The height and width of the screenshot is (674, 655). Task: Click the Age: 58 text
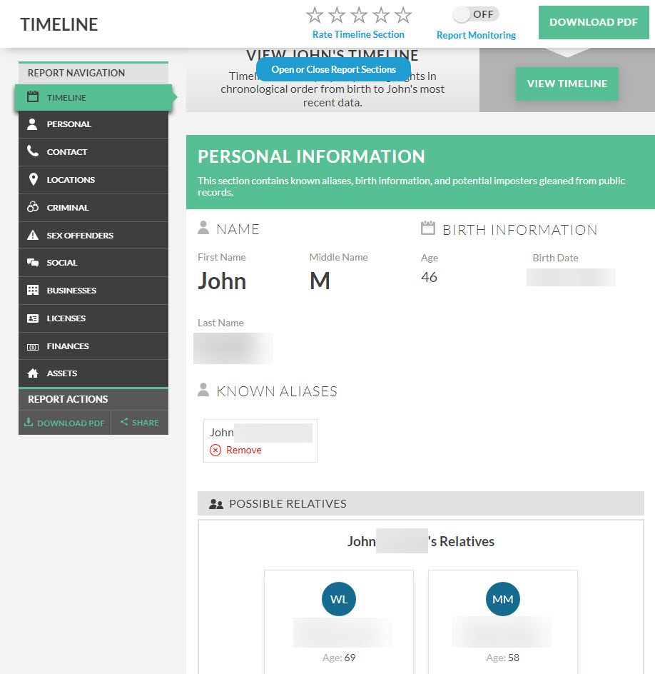(502, 658)
